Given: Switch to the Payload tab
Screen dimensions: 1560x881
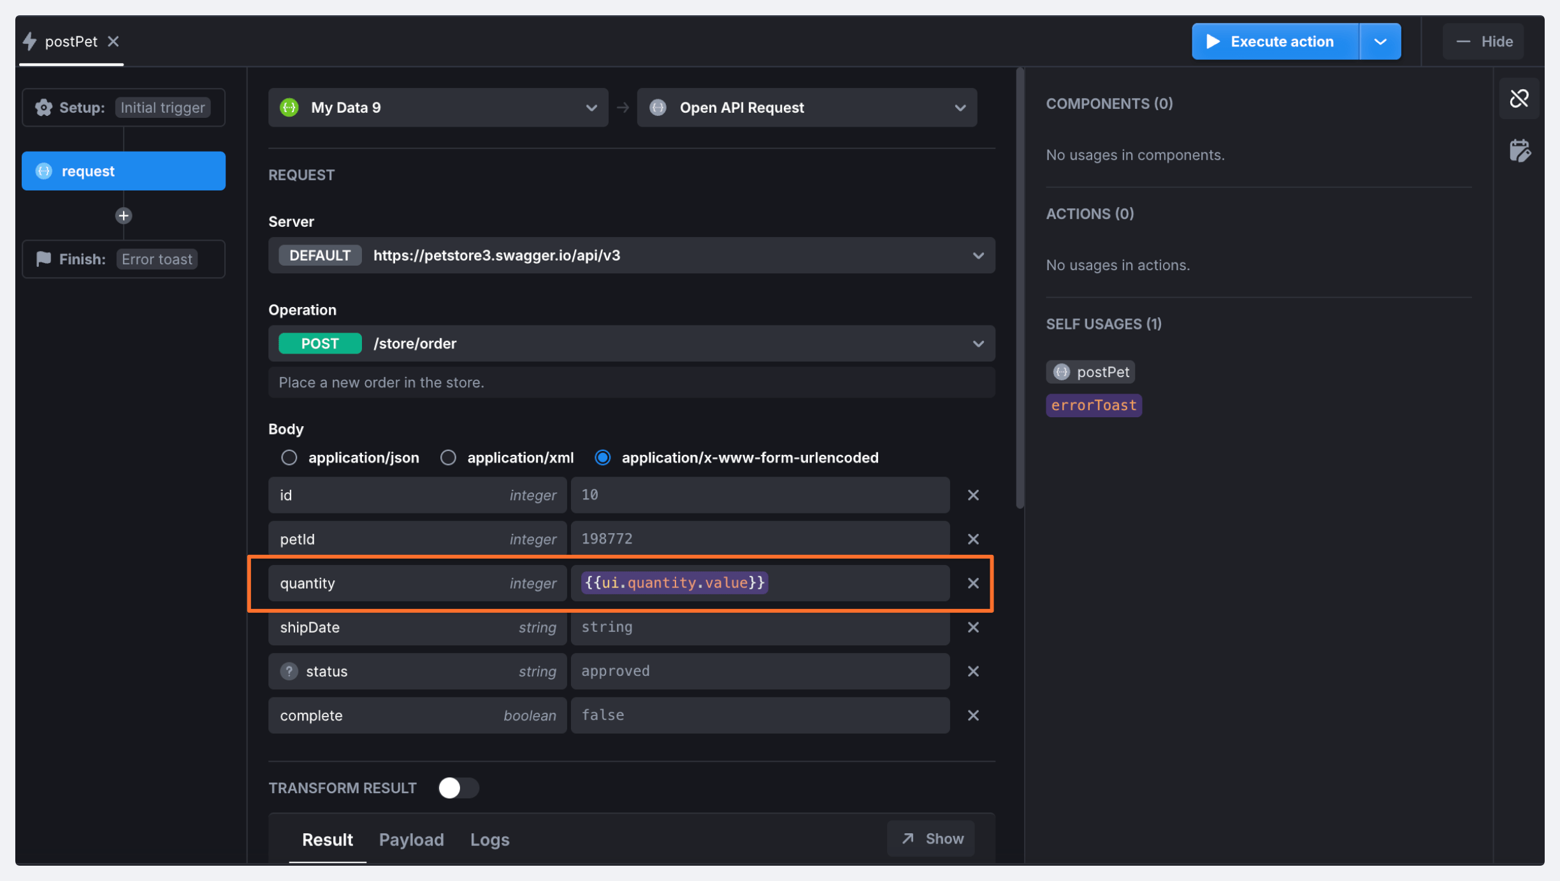Looking at the screenshot, I should click(x=411, y=840).
